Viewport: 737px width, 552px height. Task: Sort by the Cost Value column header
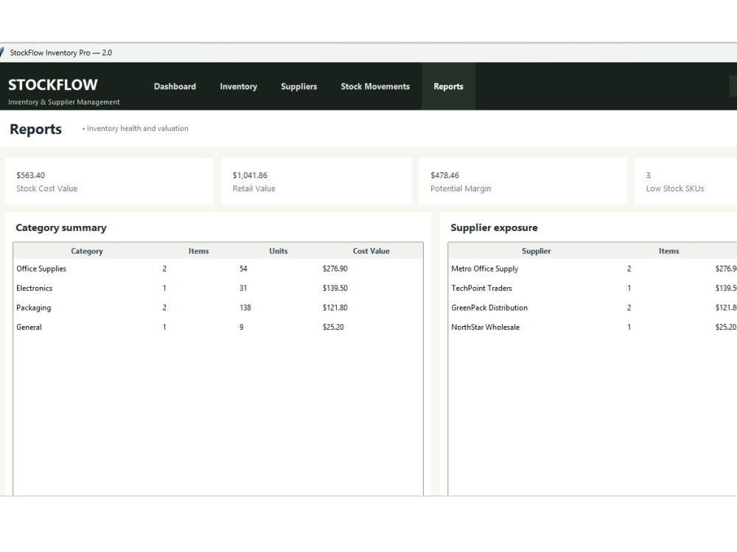coord(371,251)
